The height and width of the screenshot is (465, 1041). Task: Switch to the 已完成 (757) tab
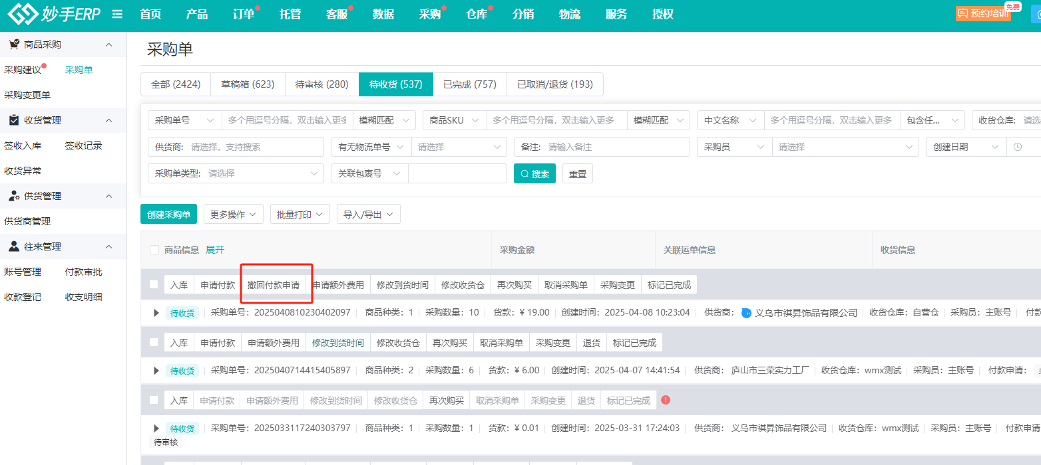tap(470, 84)
